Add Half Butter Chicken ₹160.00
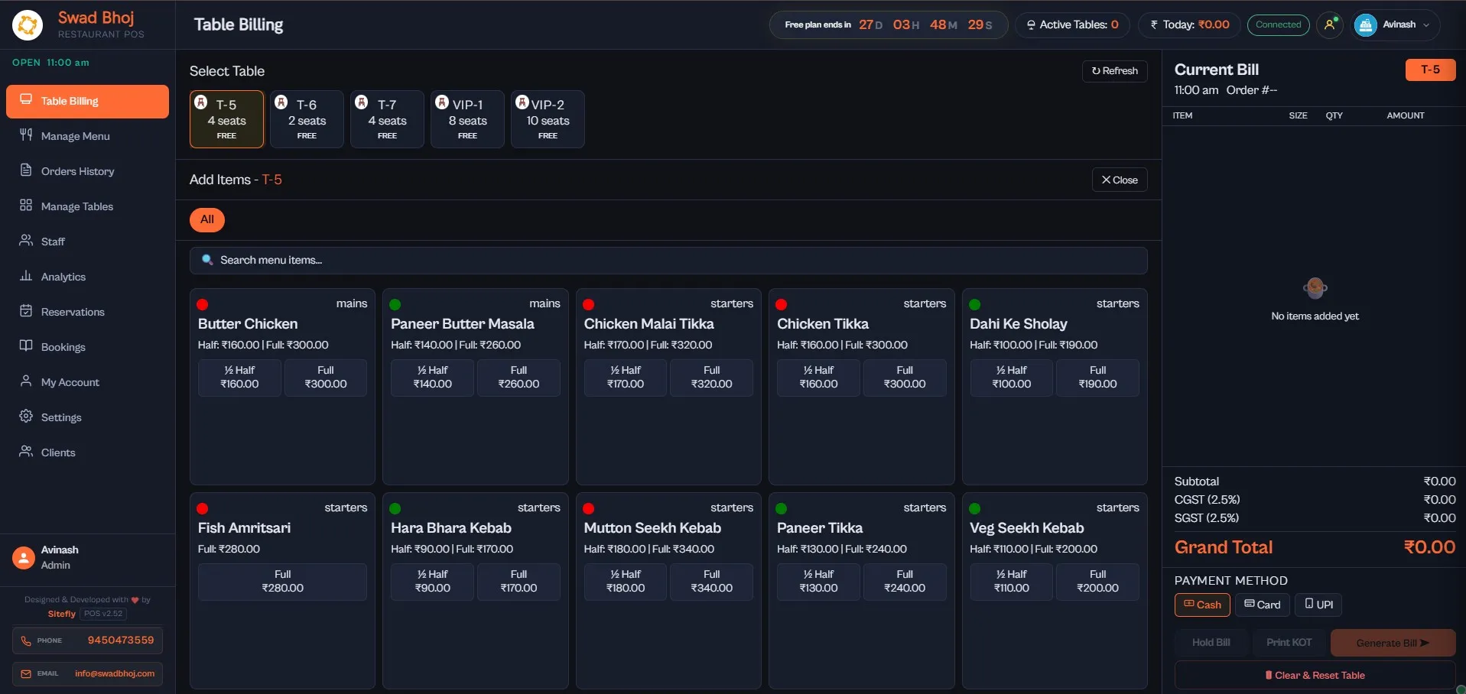 [x=239, y=378]
